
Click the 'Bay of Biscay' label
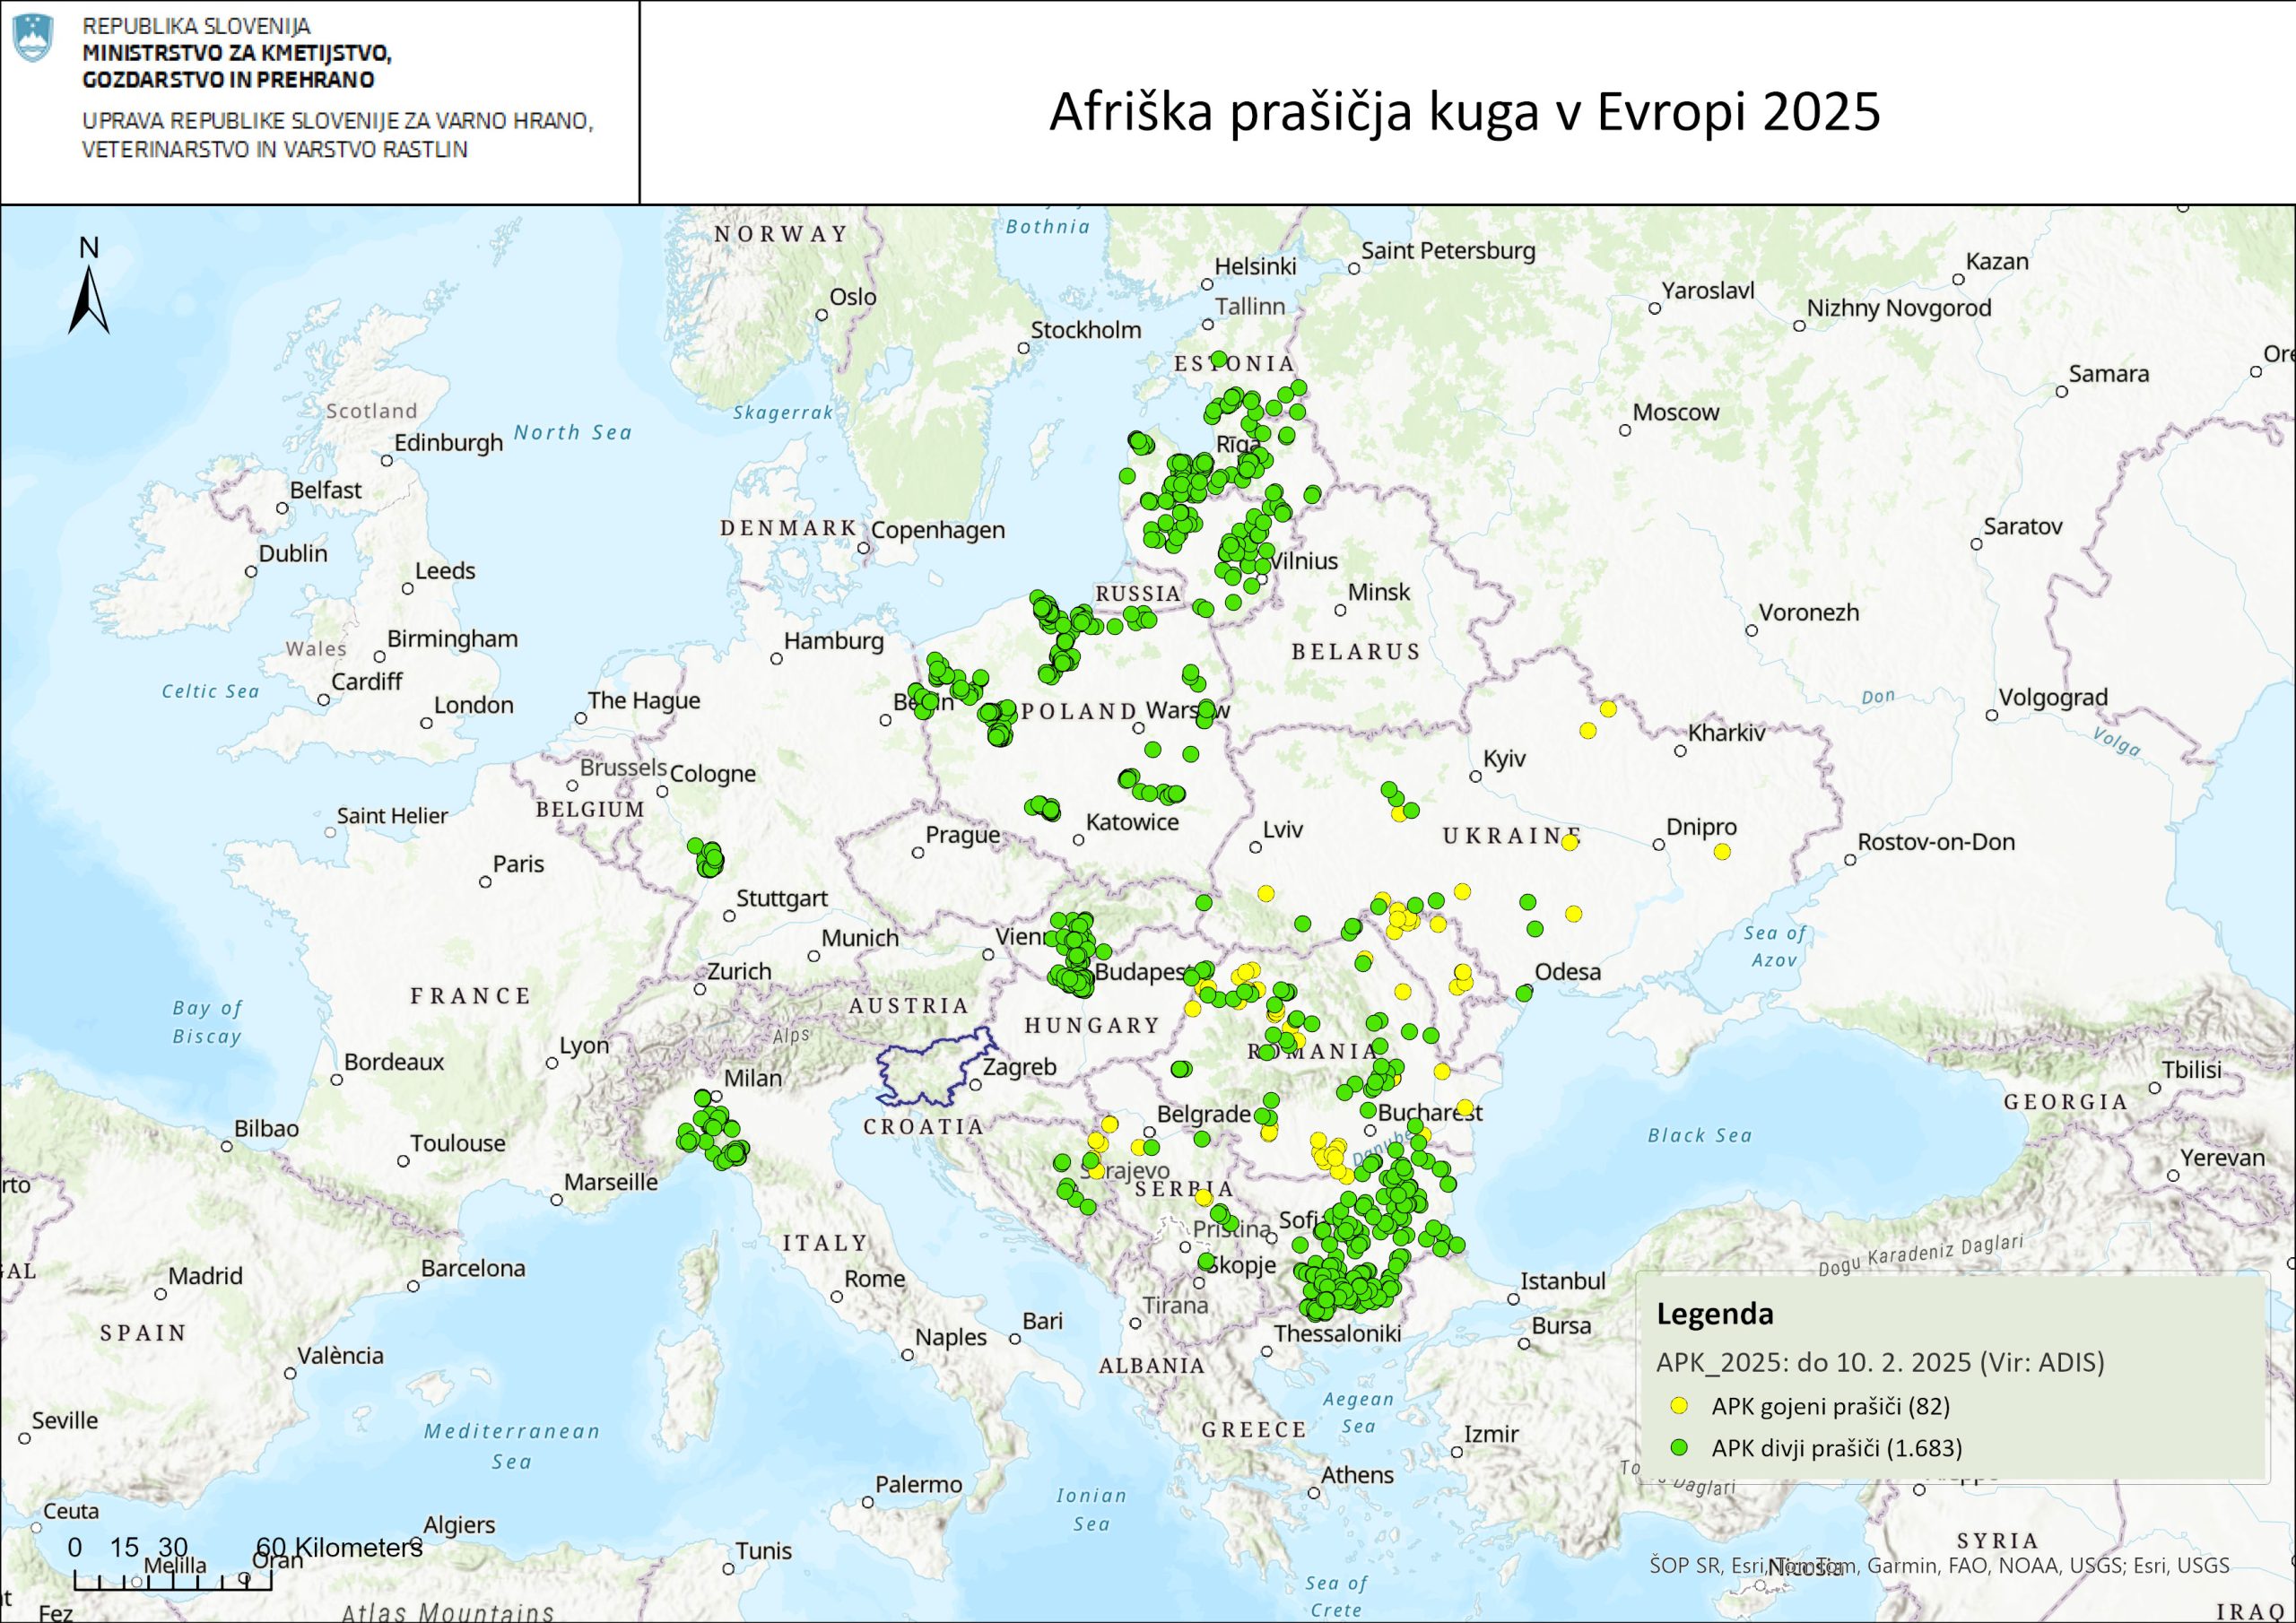pyautogui.click(x=207, y=1022)
